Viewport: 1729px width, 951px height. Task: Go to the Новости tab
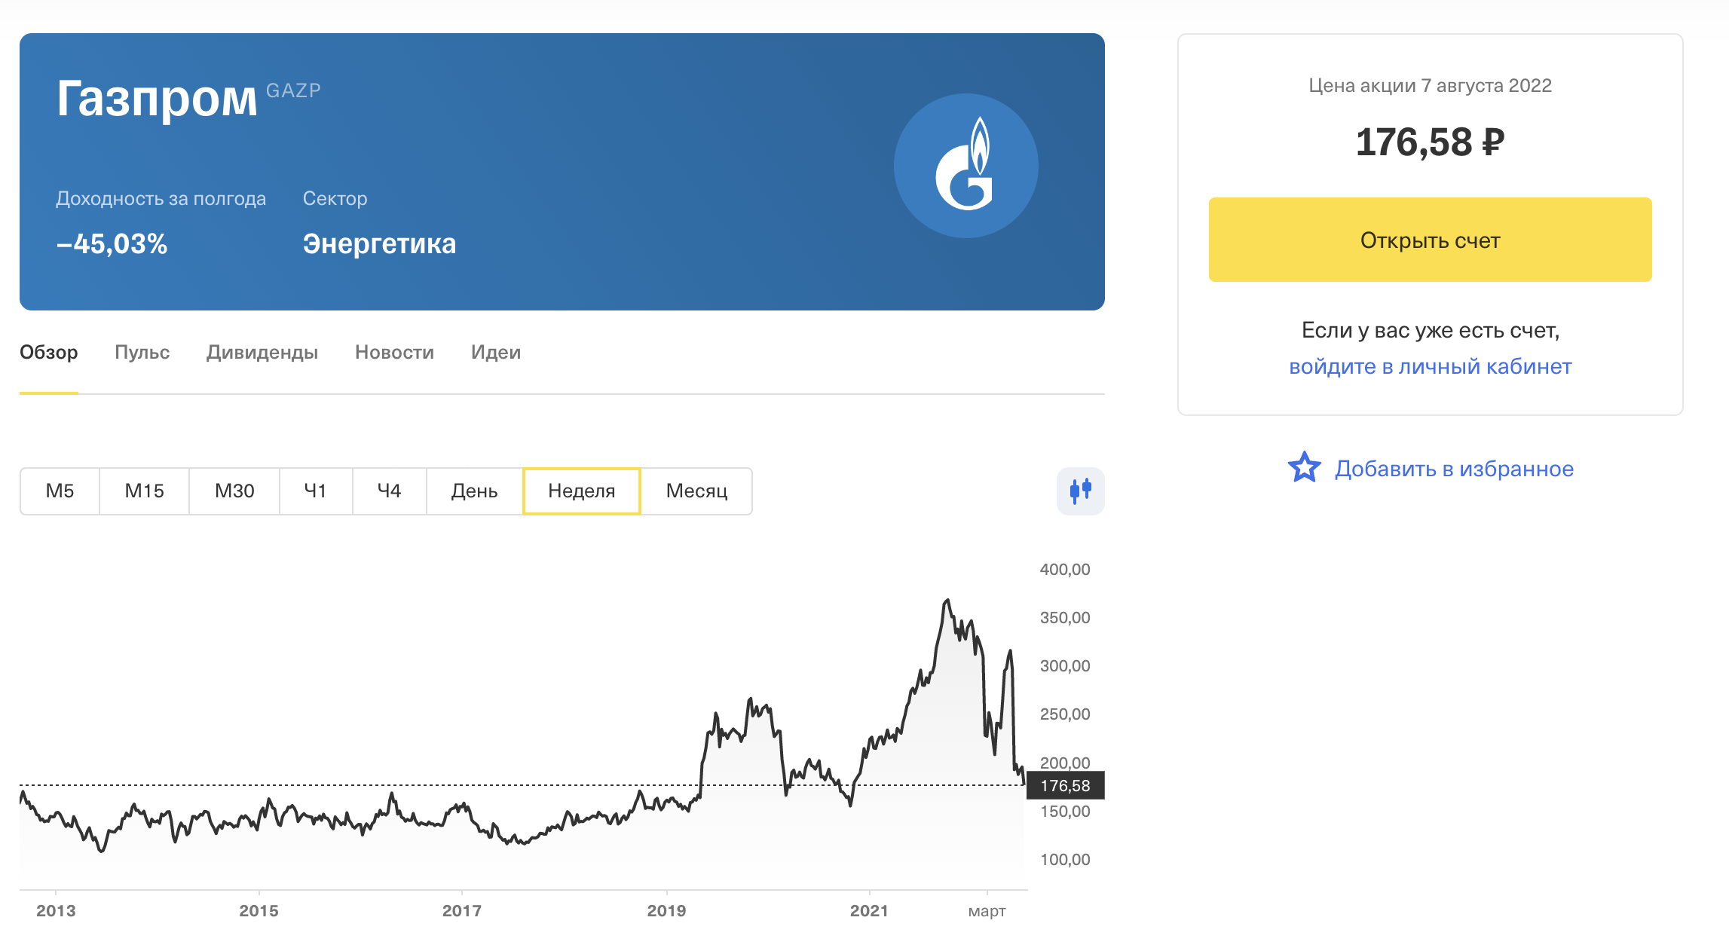pos(394,352)
